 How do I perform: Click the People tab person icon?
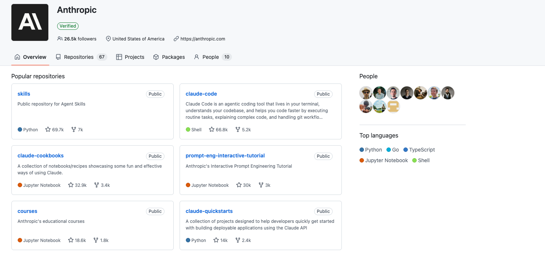coord(197,57)
